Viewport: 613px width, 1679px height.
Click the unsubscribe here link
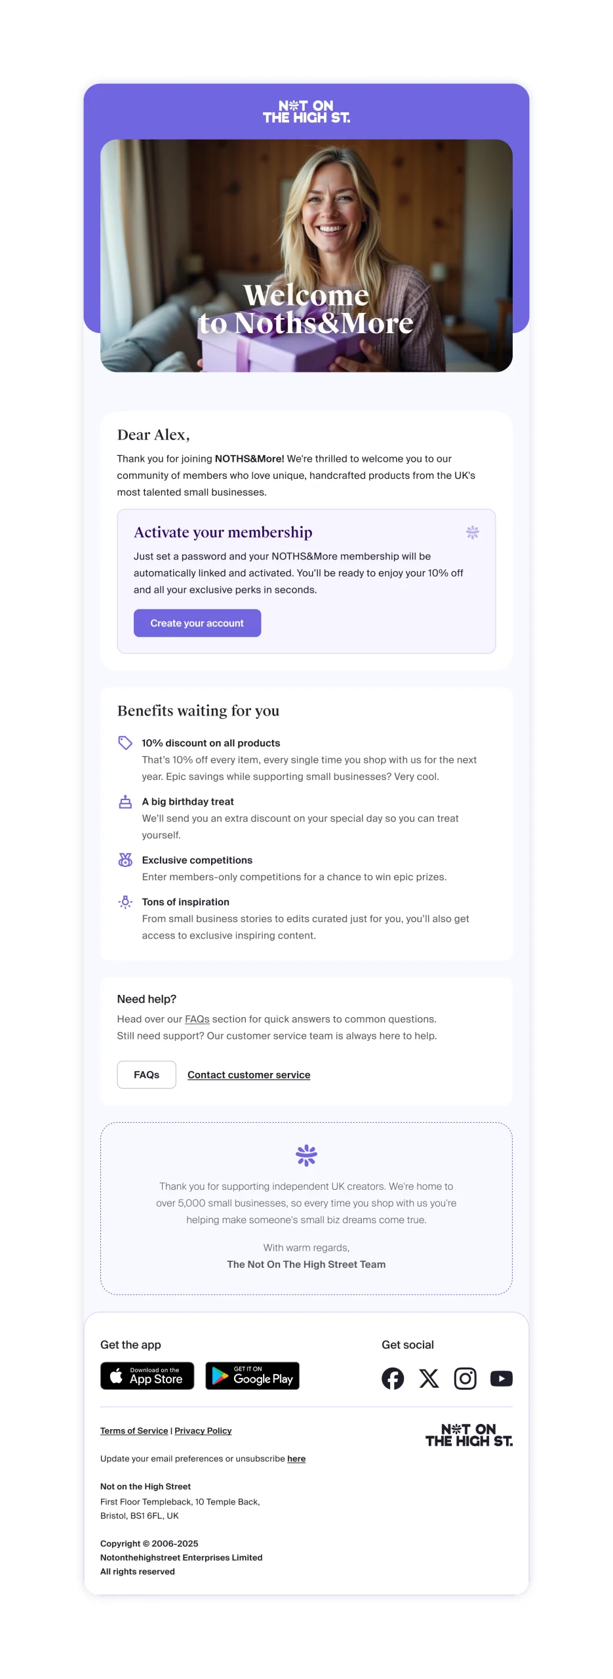296,1458
